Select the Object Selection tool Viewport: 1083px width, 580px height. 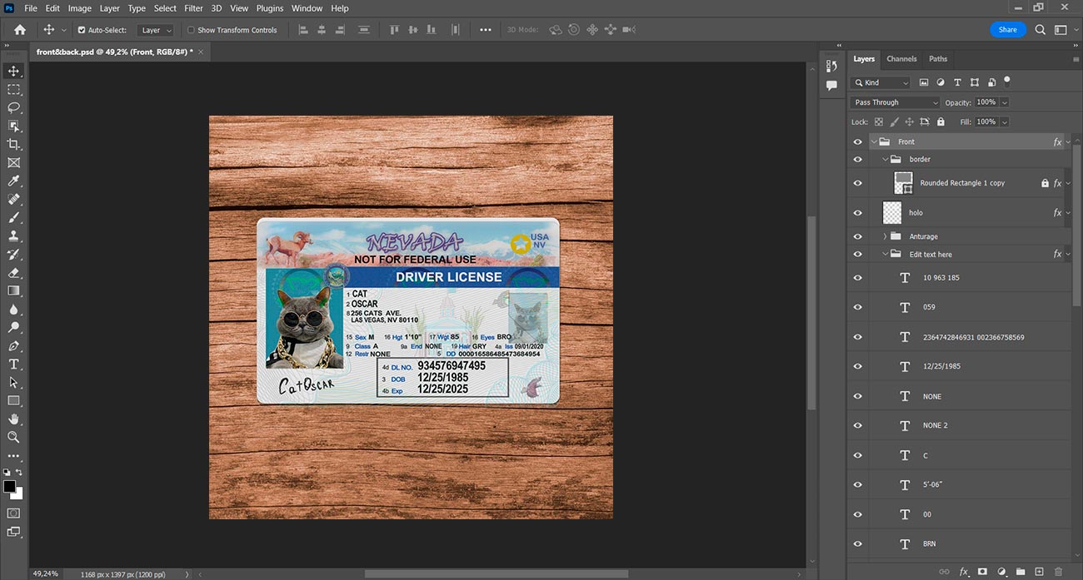pyautogui.click(x=13, y=126)
